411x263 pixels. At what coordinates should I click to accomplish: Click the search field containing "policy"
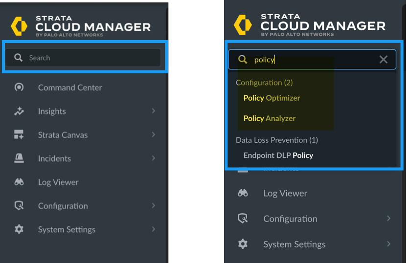(x=313, y=60)
